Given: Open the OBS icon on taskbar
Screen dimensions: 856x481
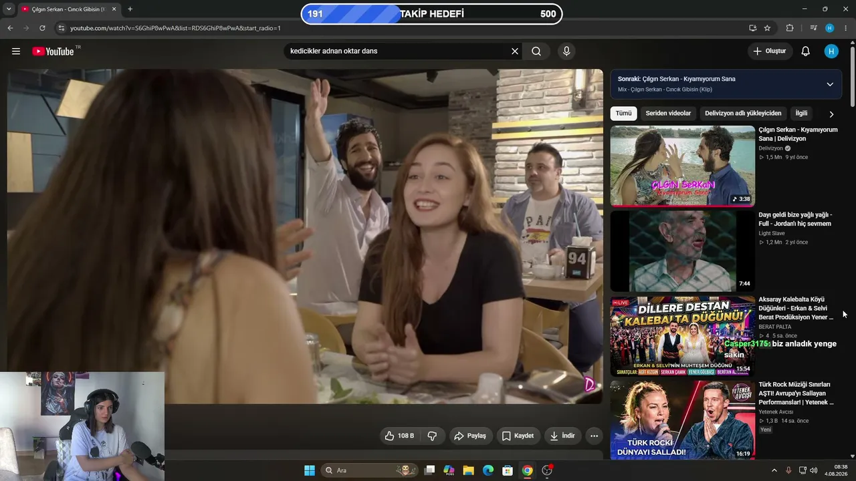Looking at the screenshot, I should tap(547, 470).
